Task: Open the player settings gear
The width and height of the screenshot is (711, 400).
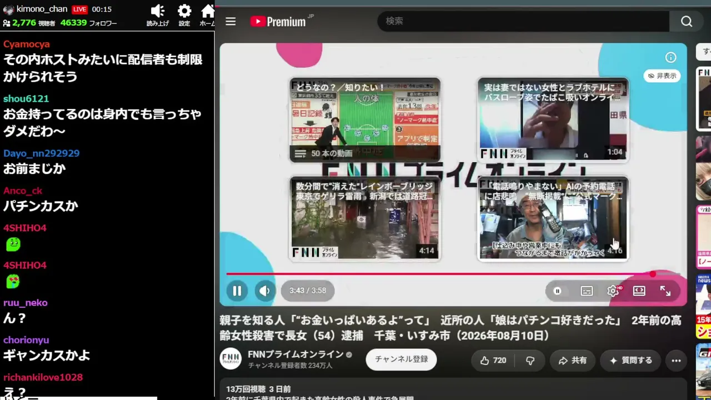Action: (613, 291)
